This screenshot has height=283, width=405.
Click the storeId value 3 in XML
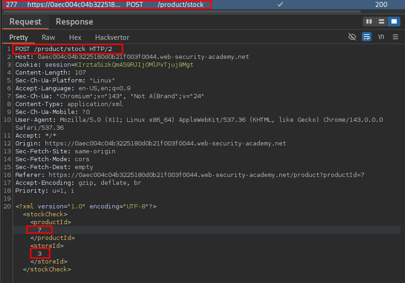(40, 253)
